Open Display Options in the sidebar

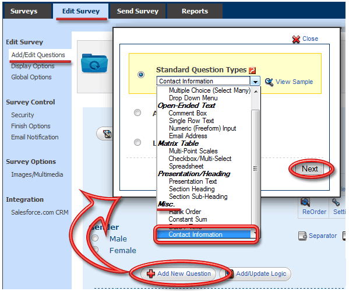pyautogui.click(x=33, y=66)
